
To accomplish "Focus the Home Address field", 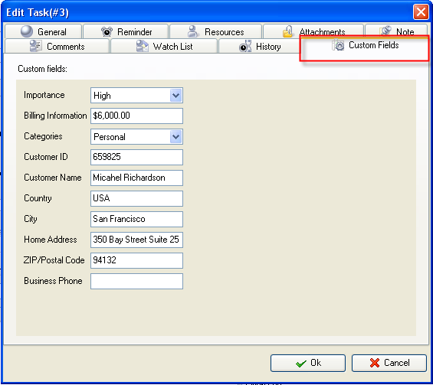I will tap(136, 240).
